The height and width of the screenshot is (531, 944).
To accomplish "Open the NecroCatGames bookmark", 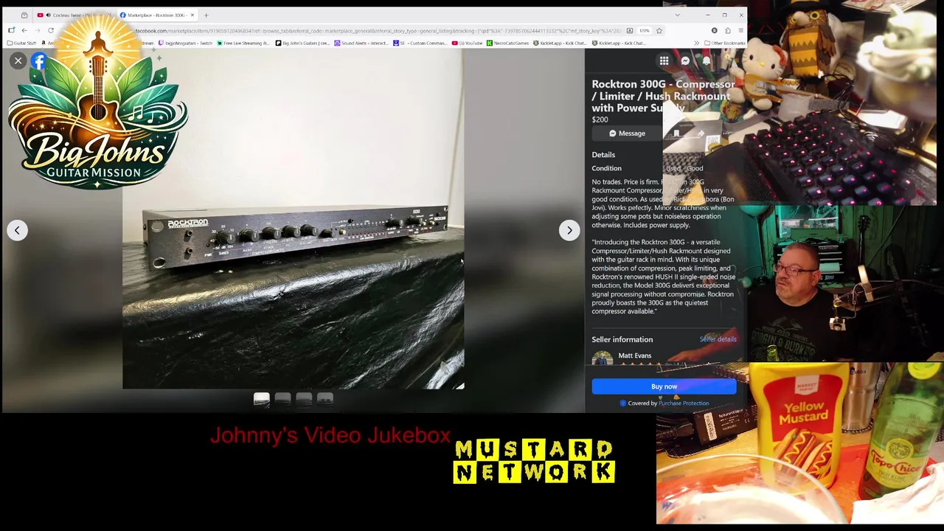I will click(509, 44).
